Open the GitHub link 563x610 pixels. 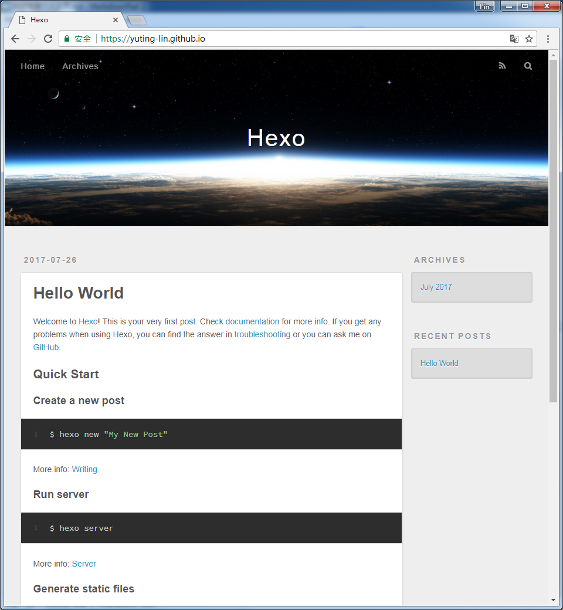point(46,347)
